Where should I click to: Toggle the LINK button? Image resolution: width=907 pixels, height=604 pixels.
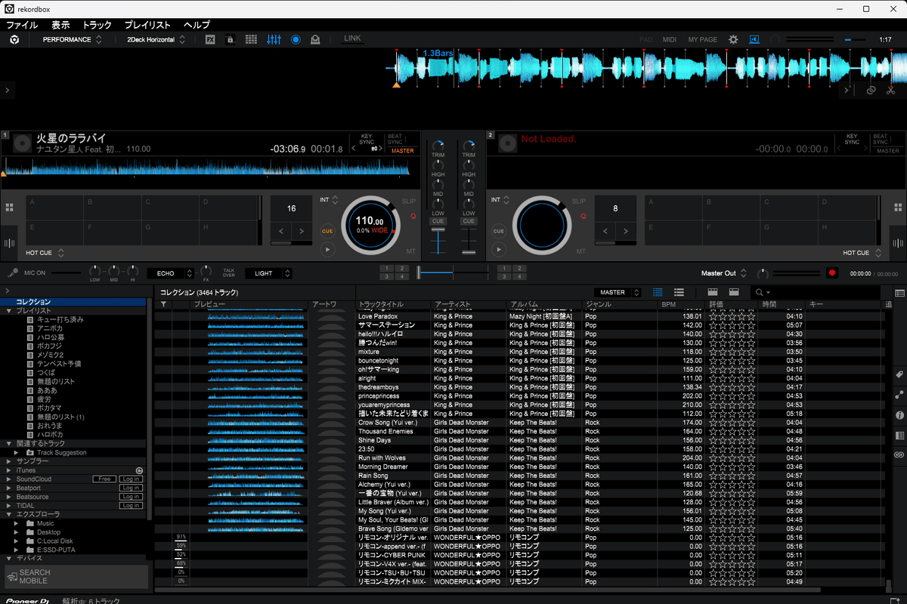[x=352, y=39]
